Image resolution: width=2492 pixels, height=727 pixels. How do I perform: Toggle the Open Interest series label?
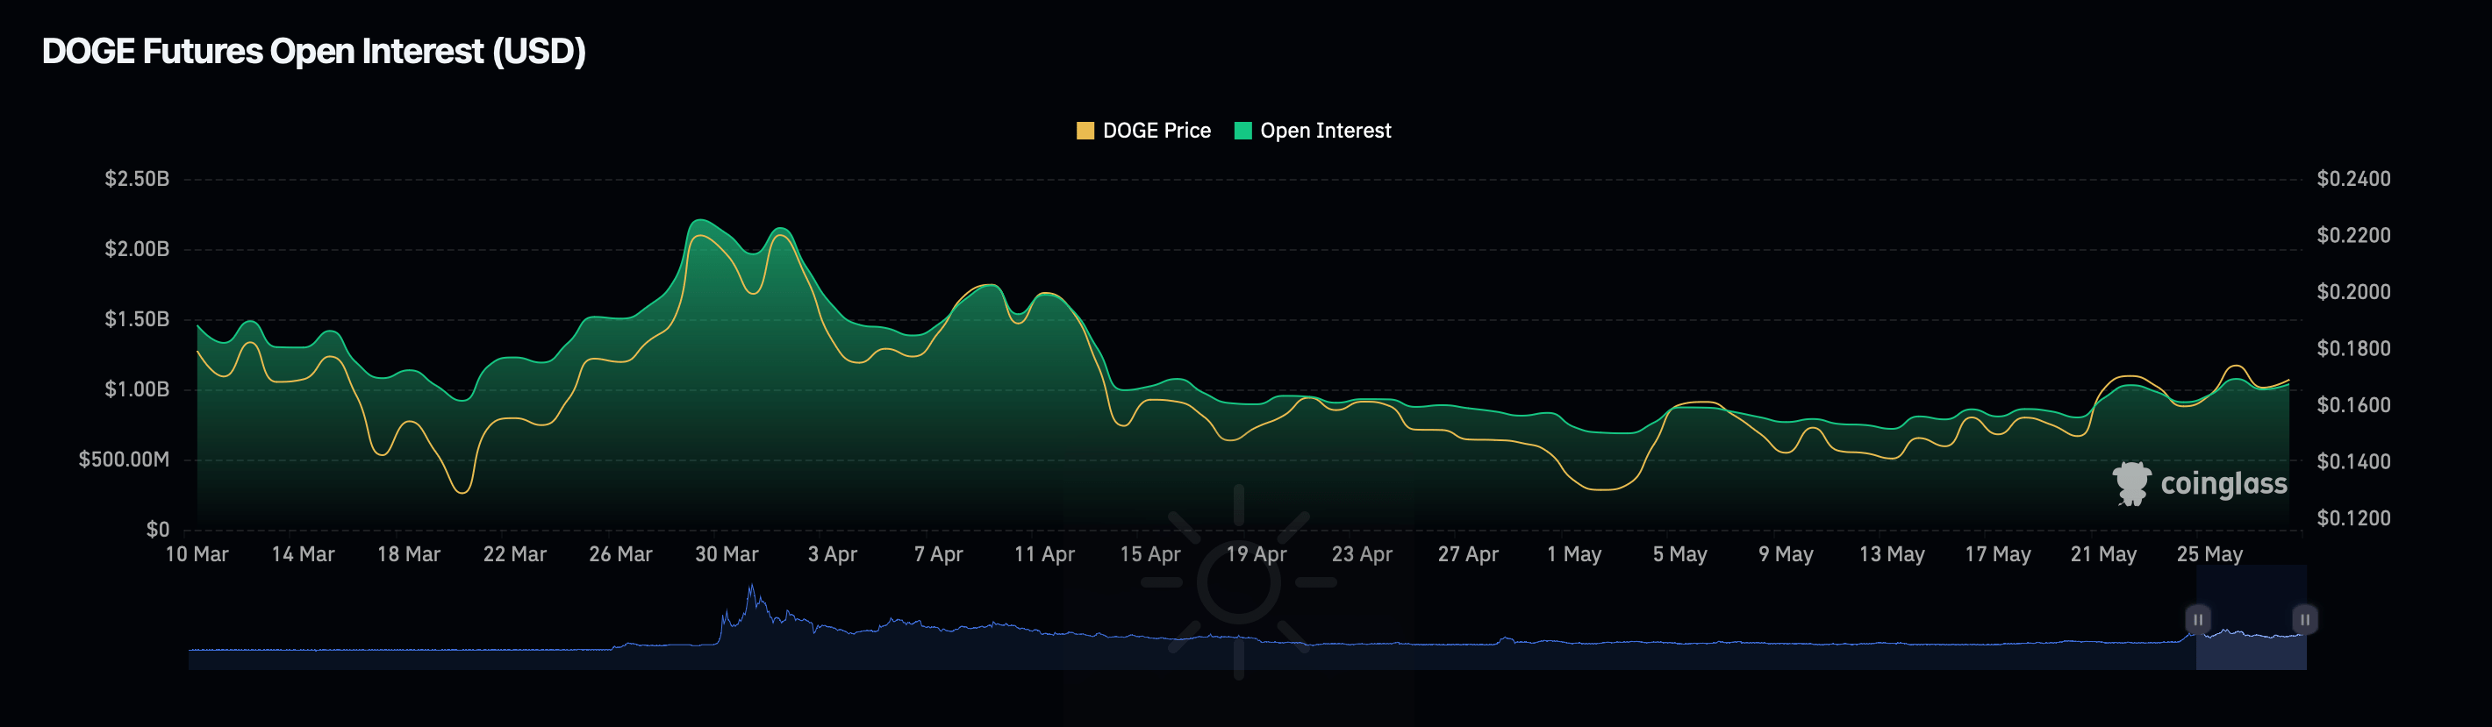(x=1325, y=131)
